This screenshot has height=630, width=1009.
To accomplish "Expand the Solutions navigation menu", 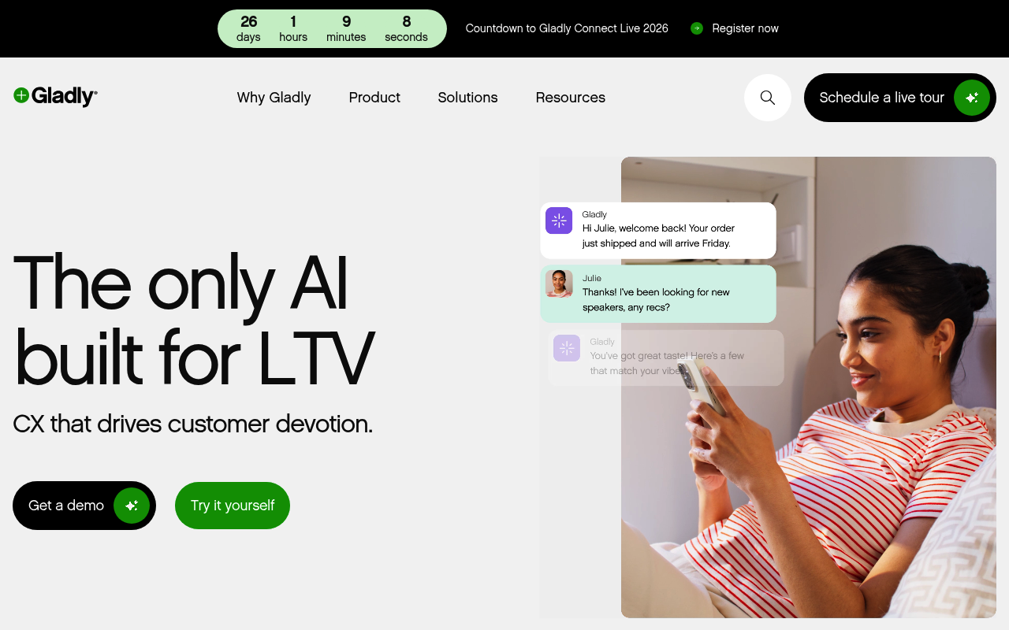I will 467,98.
